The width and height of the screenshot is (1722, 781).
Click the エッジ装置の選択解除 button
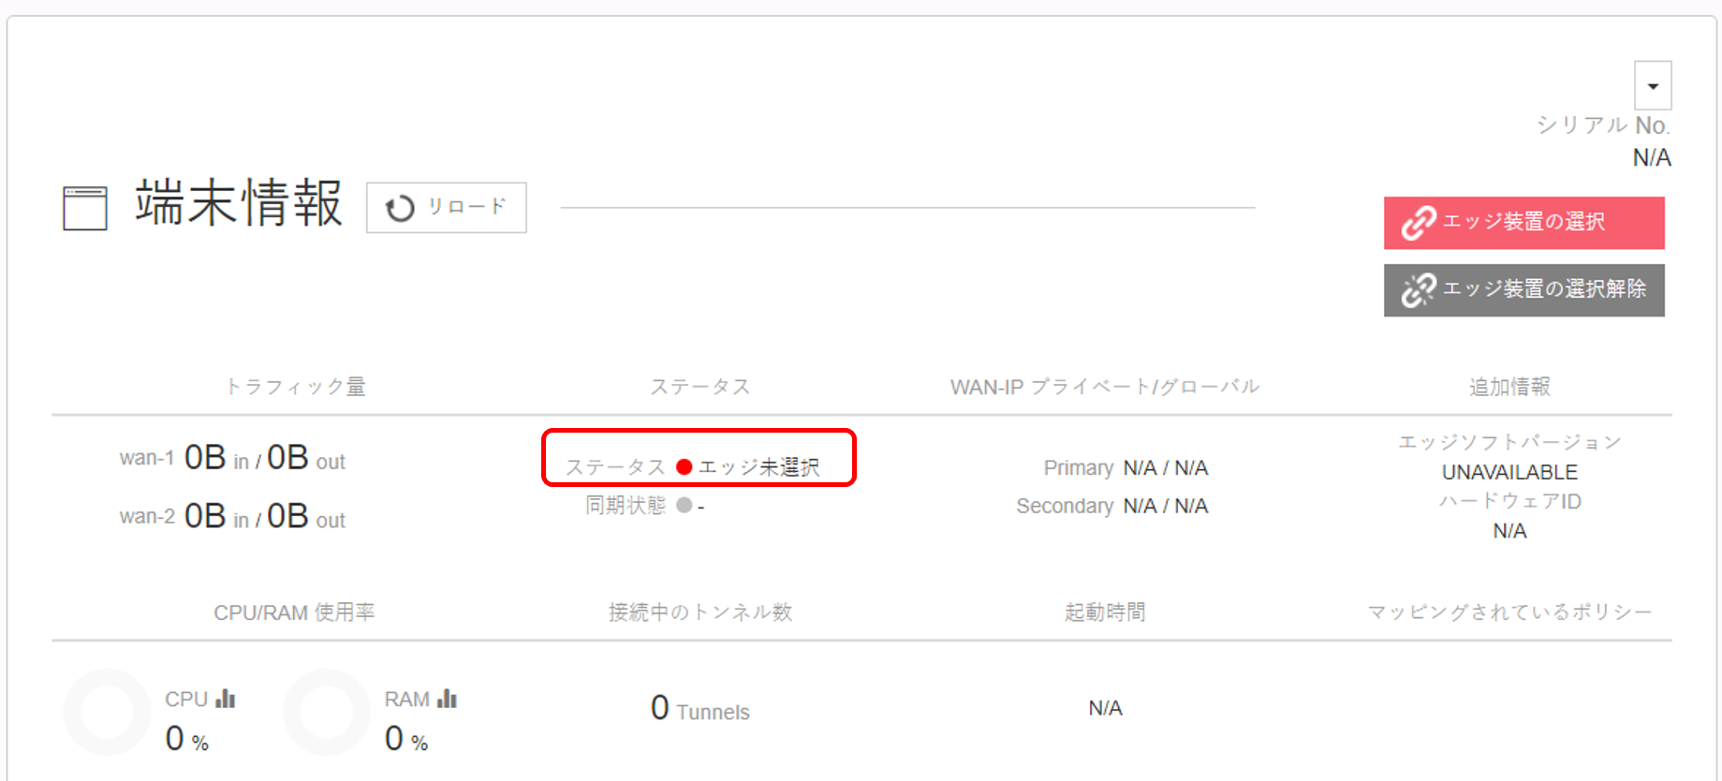(1523, 290)
